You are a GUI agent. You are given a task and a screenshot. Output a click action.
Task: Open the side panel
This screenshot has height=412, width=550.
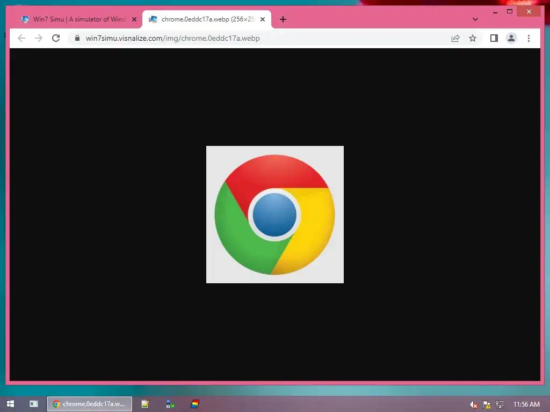click(x=494, y=38)
